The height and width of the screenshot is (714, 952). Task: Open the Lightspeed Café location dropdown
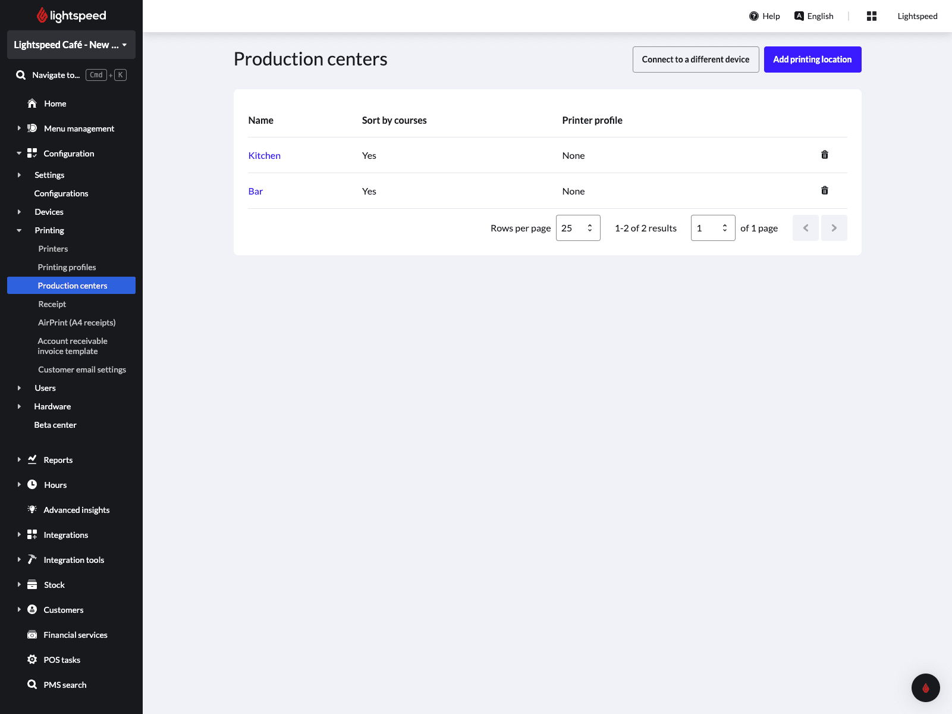[x=71, y=45]
